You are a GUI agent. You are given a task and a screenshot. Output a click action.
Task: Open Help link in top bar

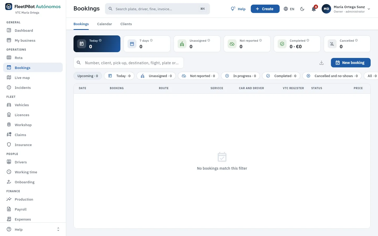[238, 9]
